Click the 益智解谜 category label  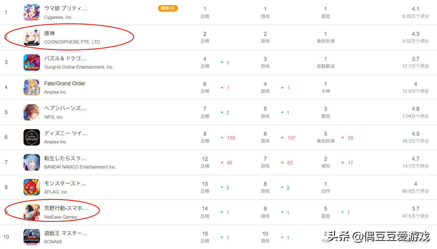pyautogui.click(x=326, y=66)
